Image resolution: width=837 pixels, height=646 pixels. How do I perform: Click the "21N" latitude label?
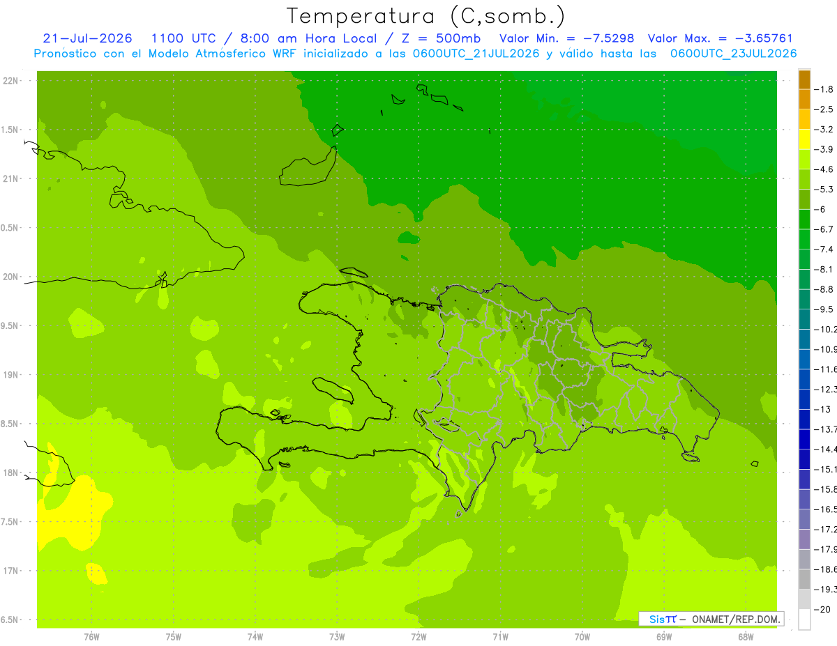point(10,178)
